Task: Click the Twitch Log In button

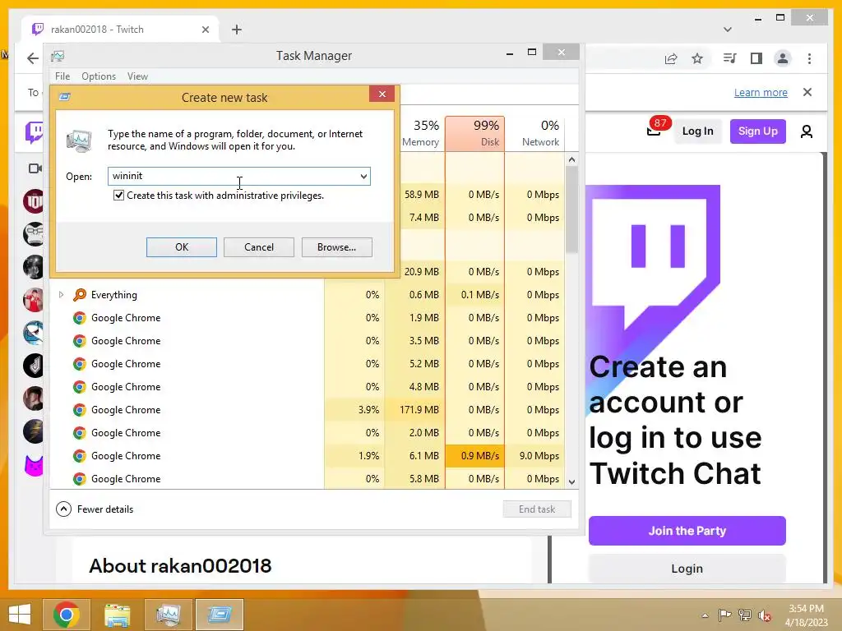Action: tap(697, 131)
